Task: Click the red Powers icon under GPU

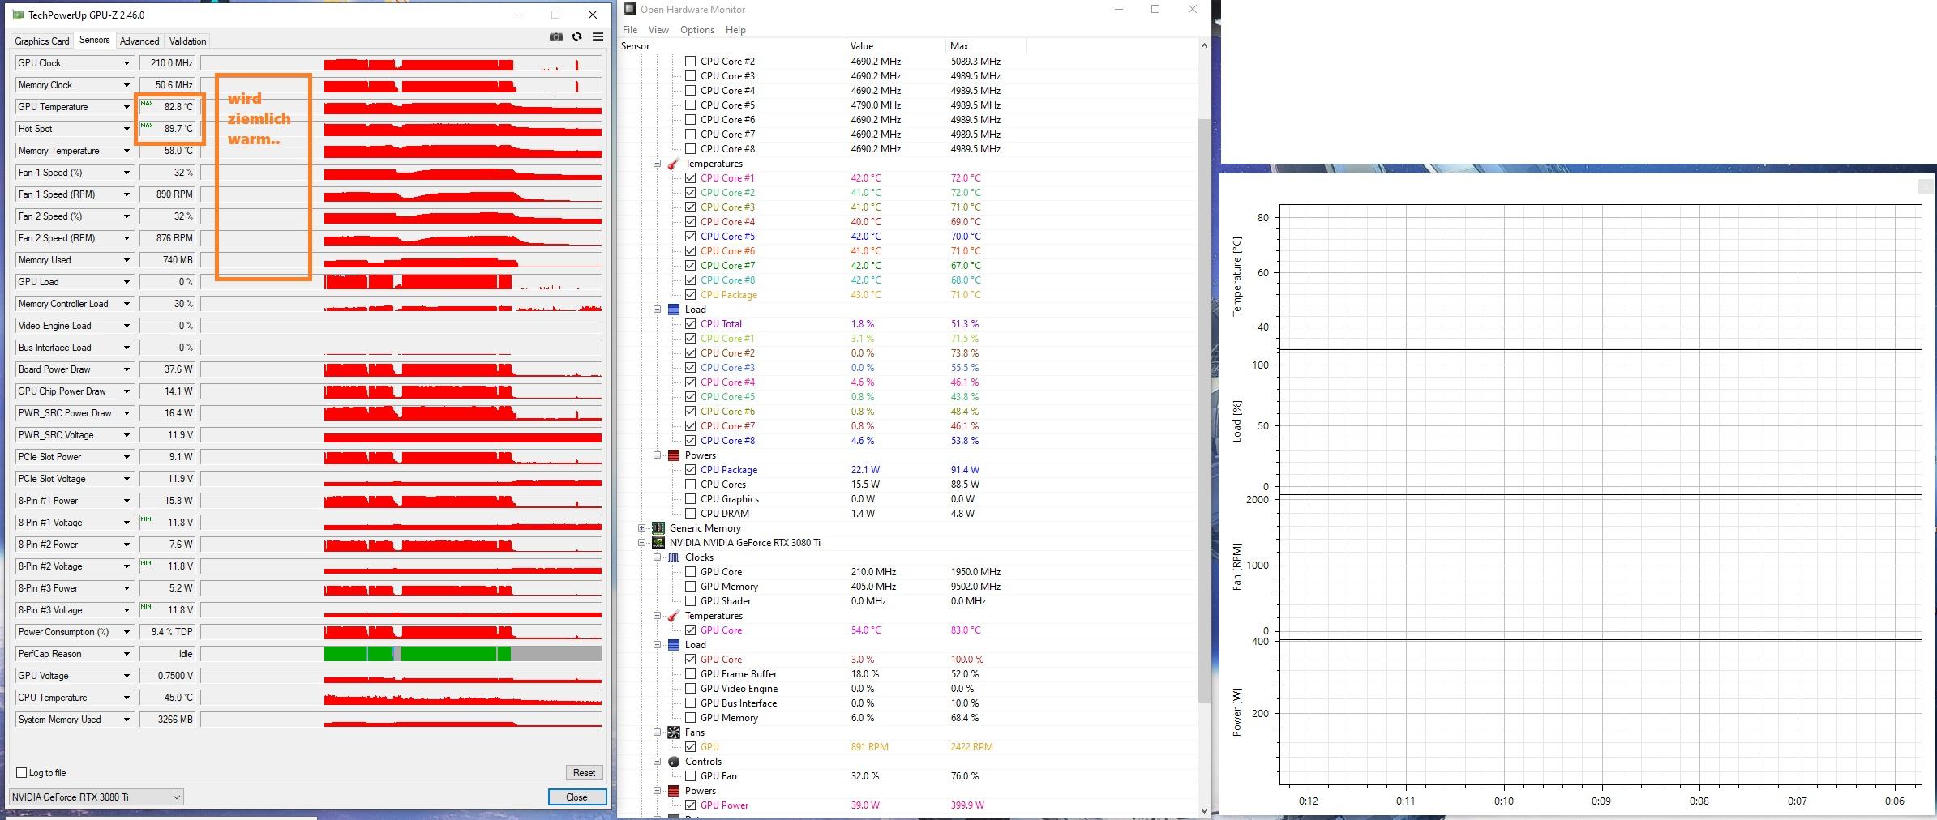Action: click(x=673, y=791)
